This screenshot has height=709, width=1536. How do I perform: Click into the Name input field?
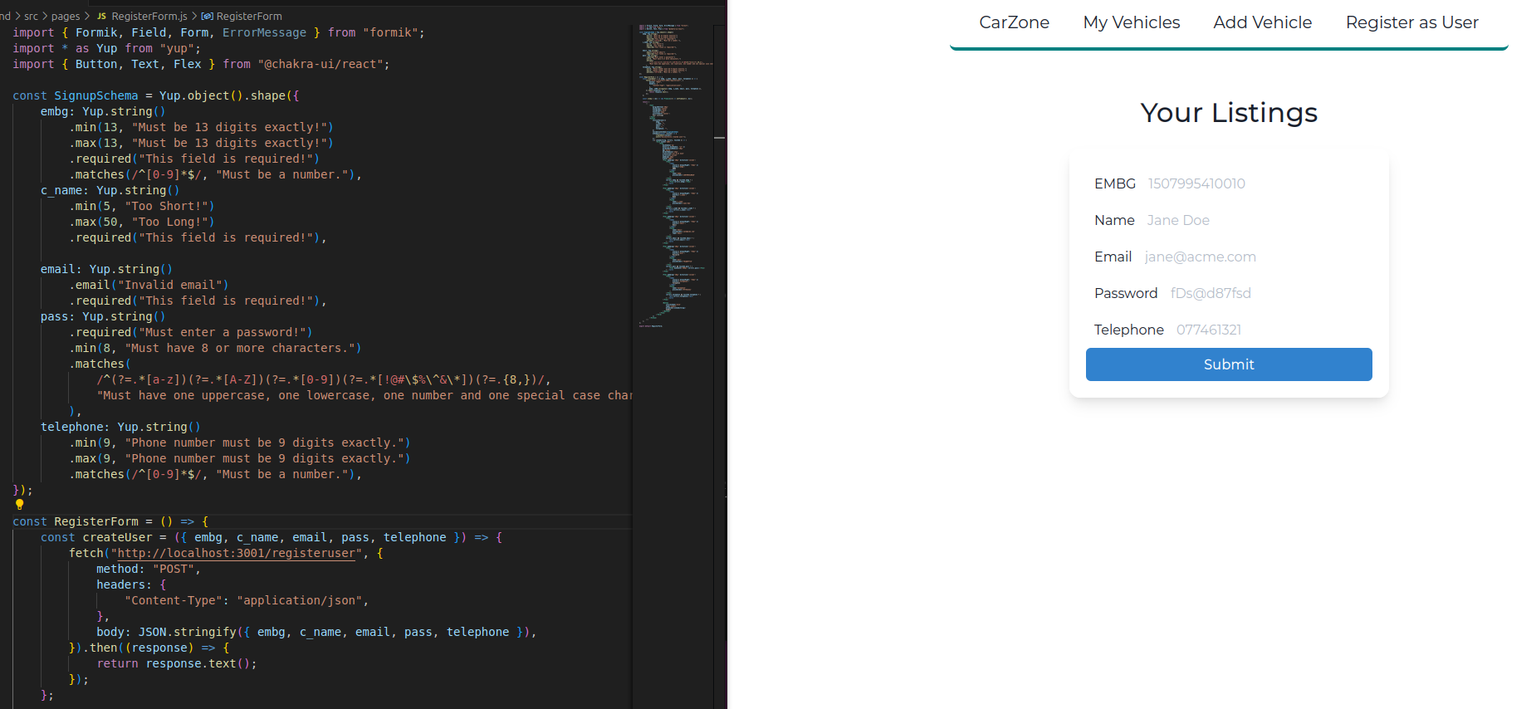coord(1254,220)
